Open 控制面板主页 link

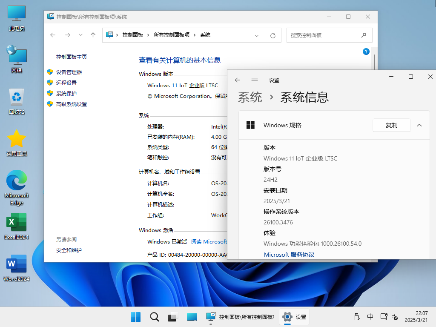tap(72, 57)
